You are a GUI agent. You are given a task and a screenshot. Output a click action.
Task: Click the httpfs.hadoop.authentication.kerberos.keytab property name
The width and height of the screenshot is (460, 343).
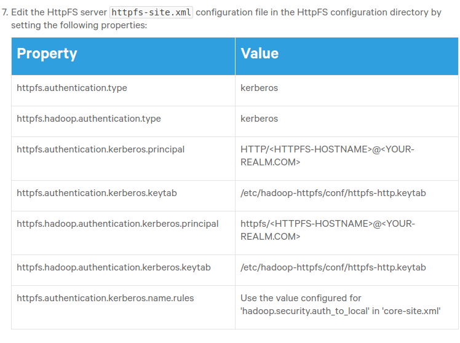click(114, 267)
